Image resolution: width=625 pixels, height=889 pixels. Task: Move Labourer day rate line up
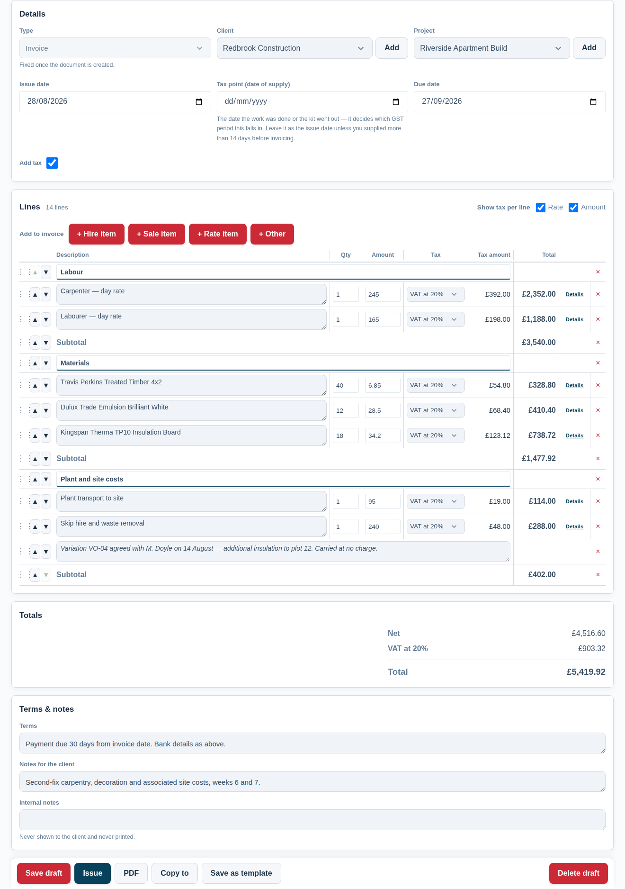tap(35, 320)
